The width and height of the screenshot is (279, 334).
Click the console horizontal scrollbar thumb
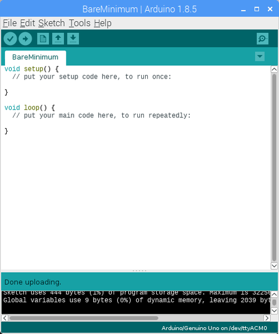pyautogui.click(x=84, y=318)
